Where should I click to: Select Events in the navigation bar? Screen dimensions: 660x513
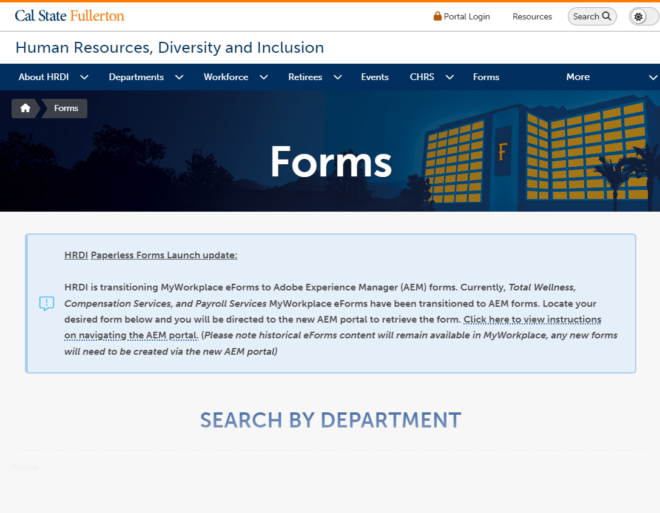pos(374,77)
